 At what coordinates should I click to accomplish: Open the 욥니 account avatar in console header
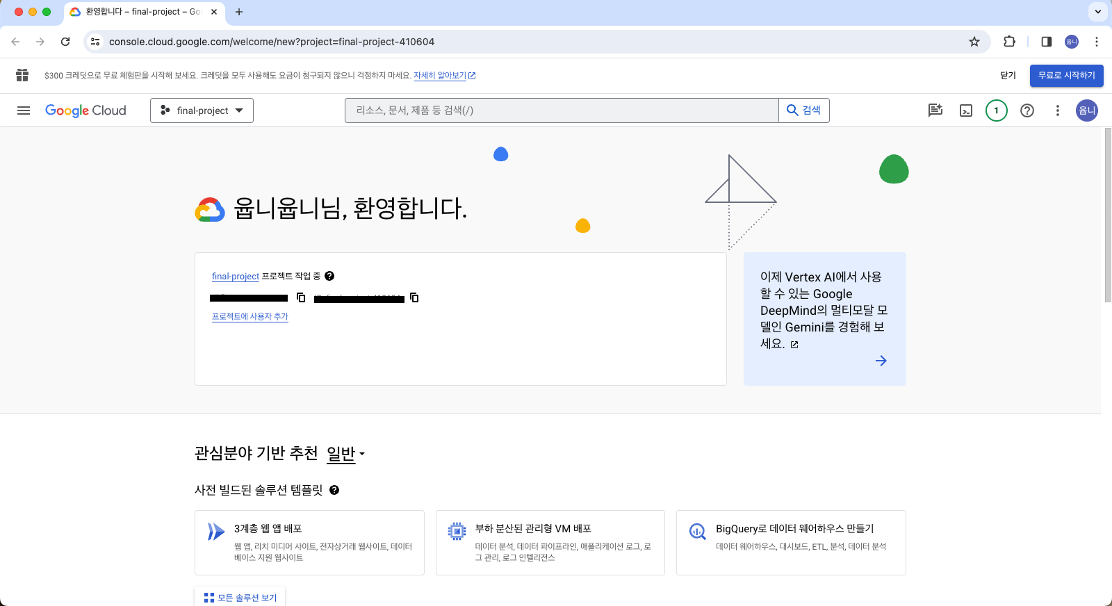1087,110
